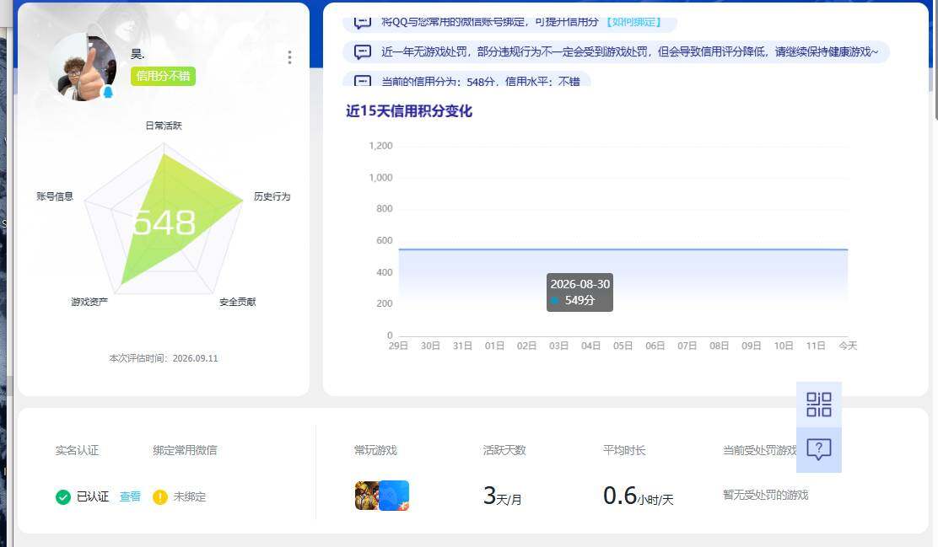Click the 1,200 y-axis label on the chart

point(380,146)
